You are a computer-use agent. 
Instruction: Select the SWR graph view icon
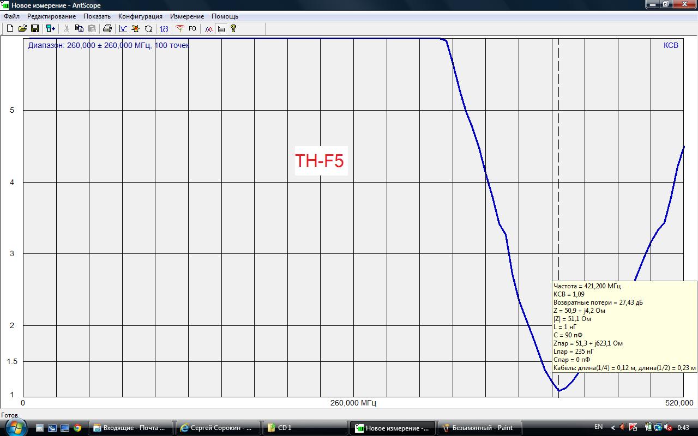(x=123, y=28)
